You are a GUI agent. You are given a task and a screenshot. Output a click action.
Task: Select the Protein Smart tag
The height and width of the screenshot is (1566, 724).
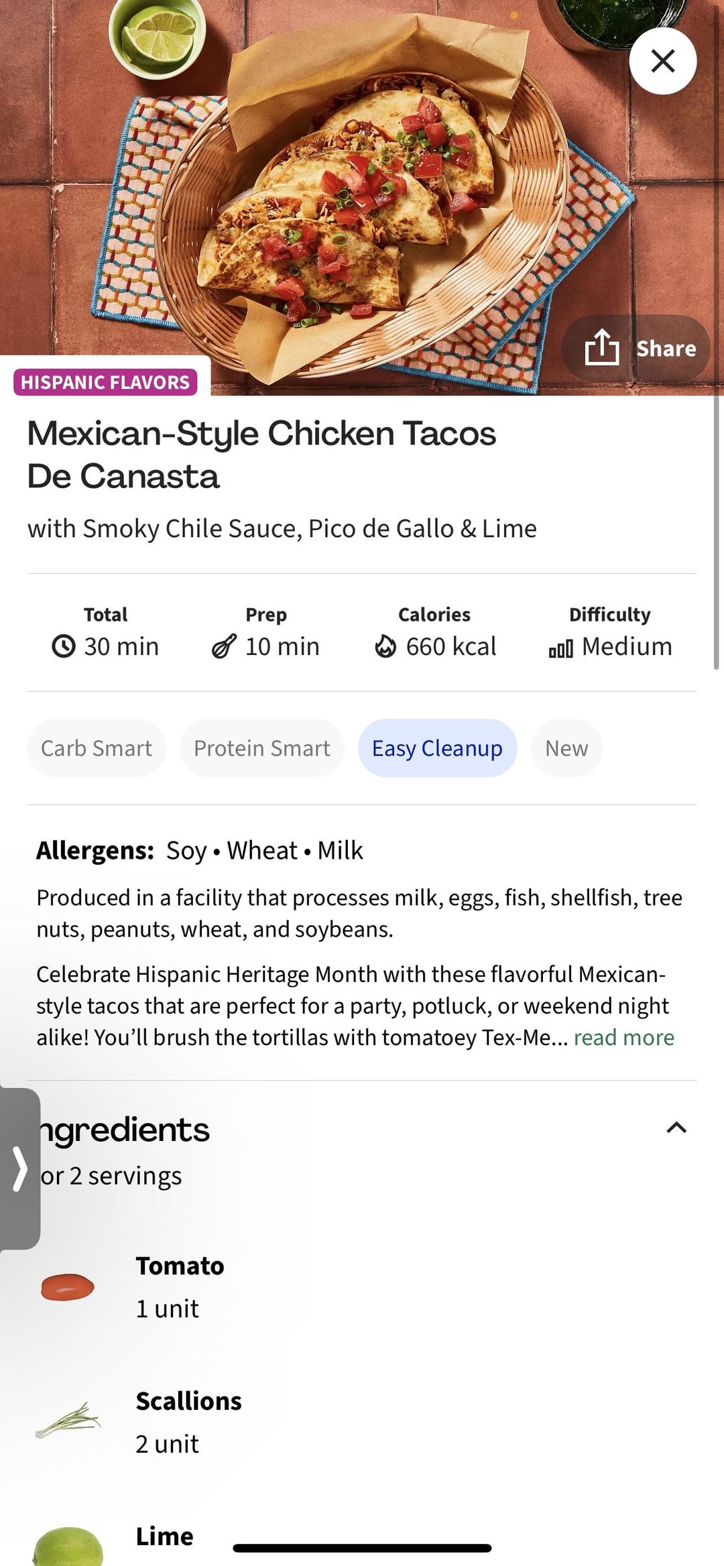(262, 748)
